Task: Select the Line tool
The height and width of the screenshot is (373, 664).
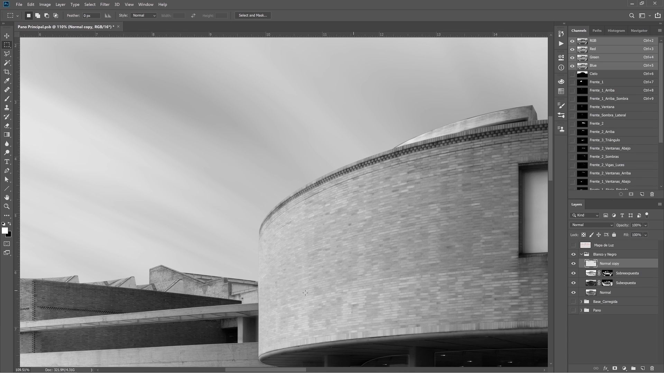Action: 7,189
